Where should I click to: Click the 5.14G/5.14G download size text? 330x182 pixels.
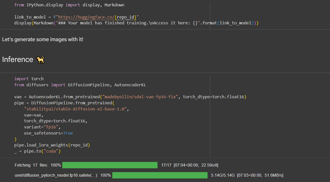pos(223,175)
